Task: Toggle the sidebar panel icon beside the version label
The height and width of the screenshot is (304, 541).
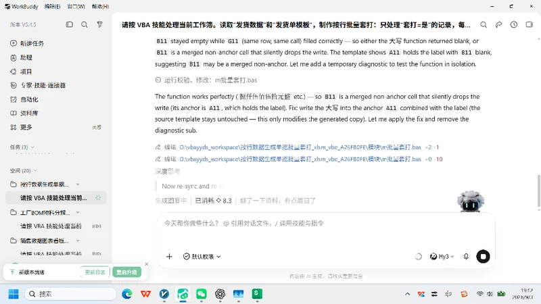Action: [x=70, y=24]
